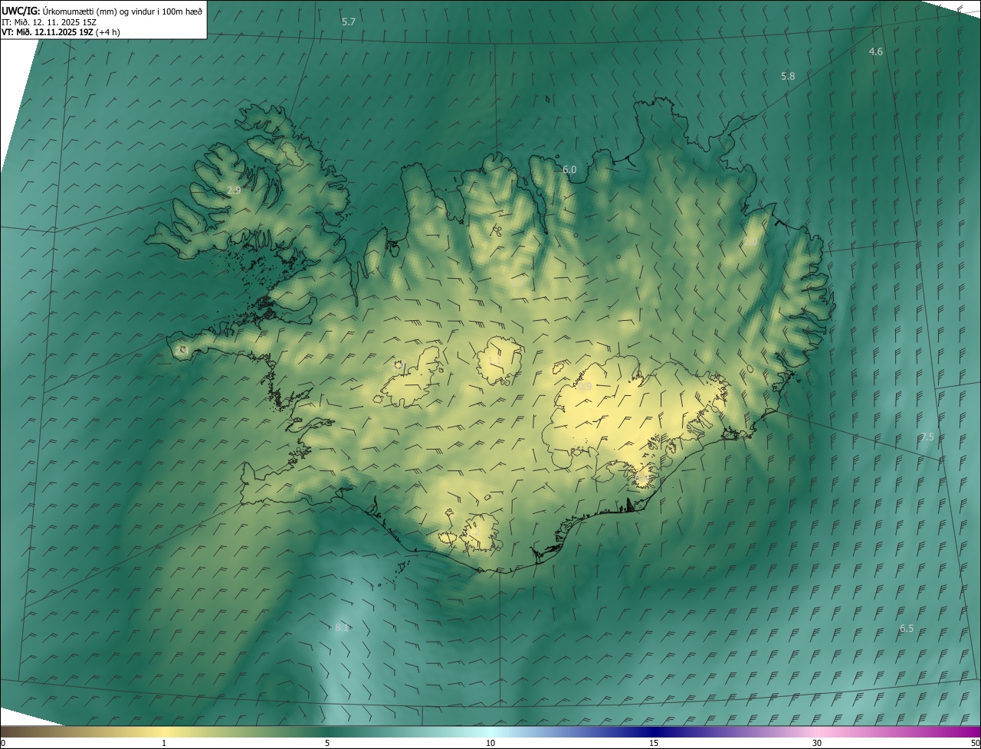Click the "1" tick label on the scale
Image resolution: width=981 pixels, height=749 pixels.
(x=164, y=743)
